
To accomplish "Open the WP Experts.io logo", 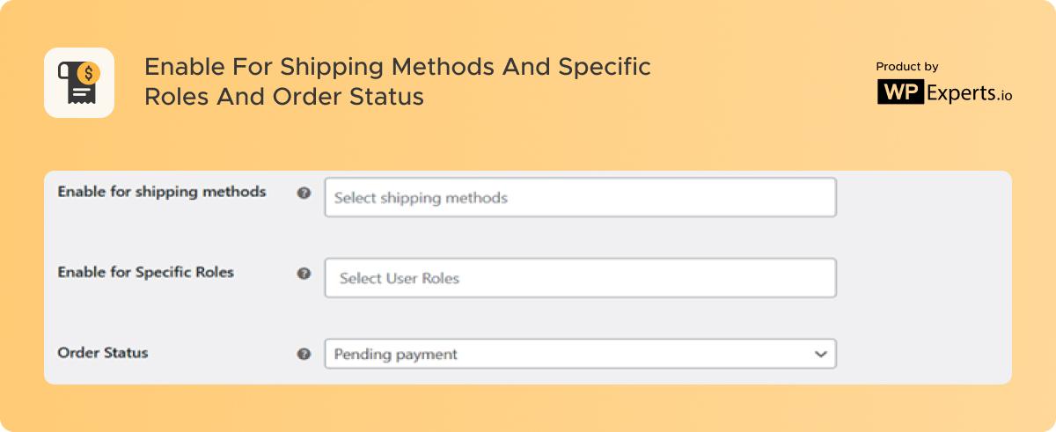I will [x=944, y=92].
